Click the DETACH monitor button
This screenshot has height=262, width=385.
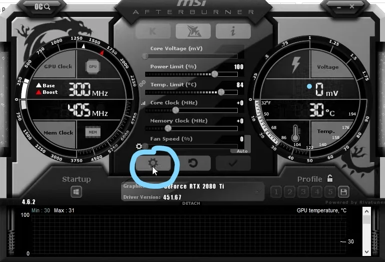[x=191, y=203]
